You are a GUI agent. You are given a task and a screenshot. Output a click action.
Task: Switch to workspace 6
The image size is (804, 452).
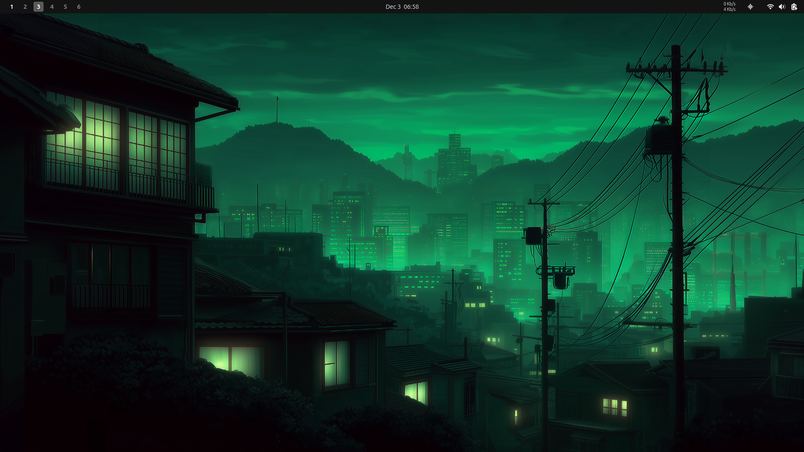point(78,7)
